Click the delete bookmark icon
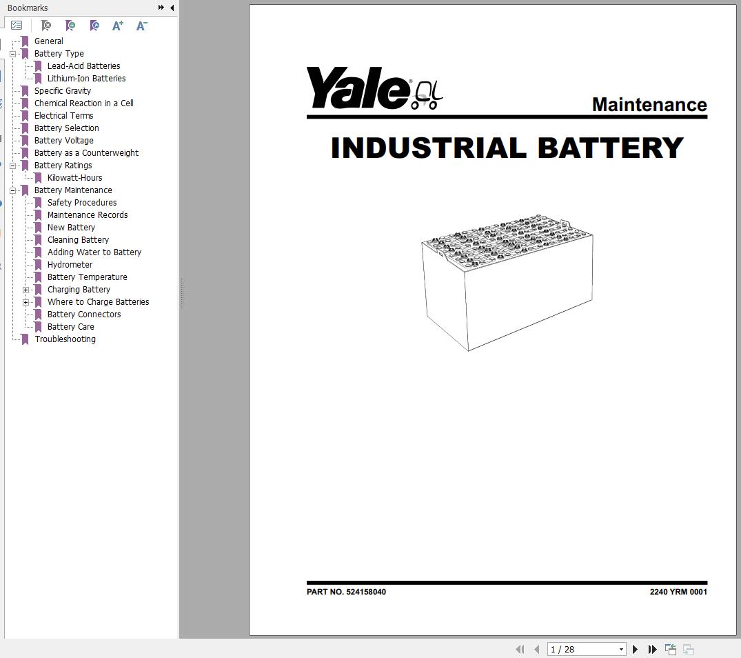The height and width of the screenshot is (658, 741). pos(46,26)
